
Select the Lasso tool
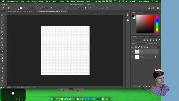(x=2, y=22)
